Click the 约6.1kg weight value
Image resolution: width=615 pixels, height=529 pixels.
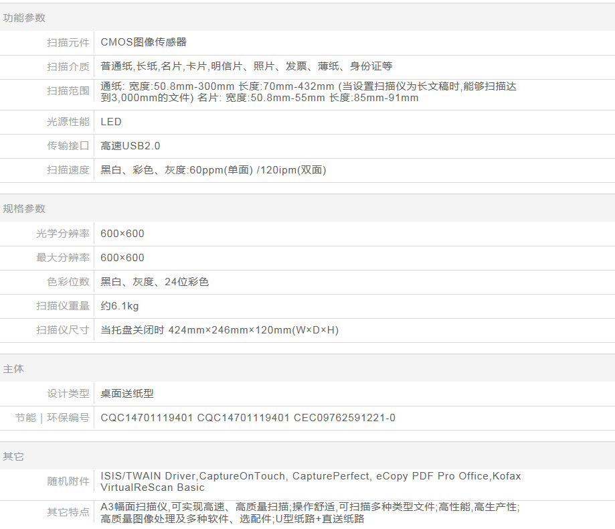coord(120,306)
